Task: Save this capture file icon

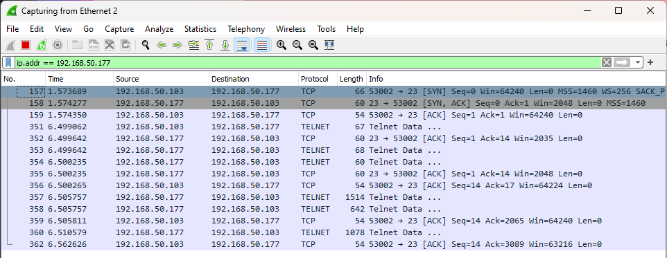Action: 93,45
